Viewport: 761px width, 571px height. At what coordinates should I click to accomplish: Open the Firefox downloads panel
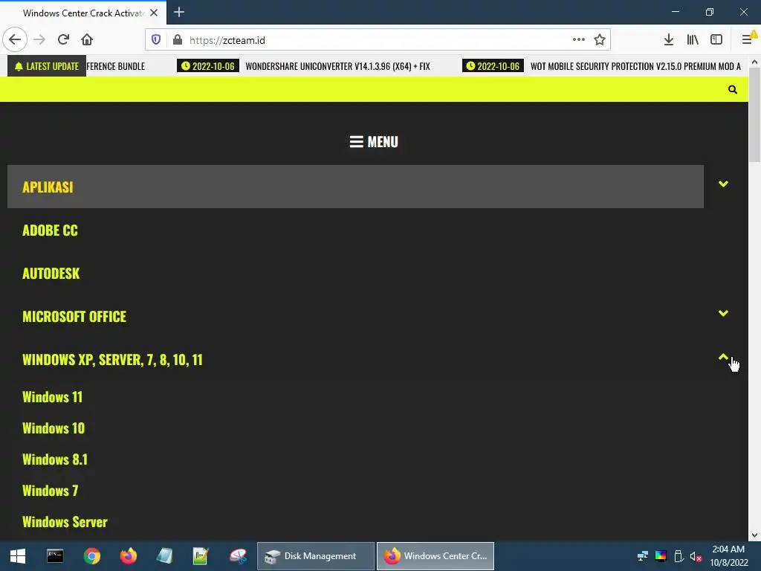click(x=669, y=40)
